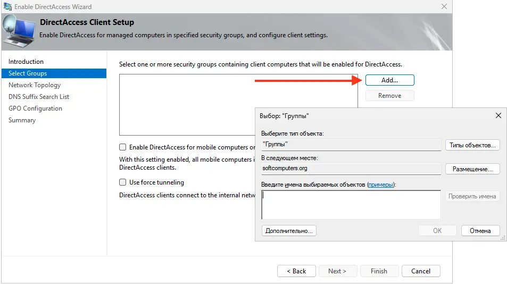Open the Network Topology step
This screenshot has height=284, width=507.
pos(35,85)
